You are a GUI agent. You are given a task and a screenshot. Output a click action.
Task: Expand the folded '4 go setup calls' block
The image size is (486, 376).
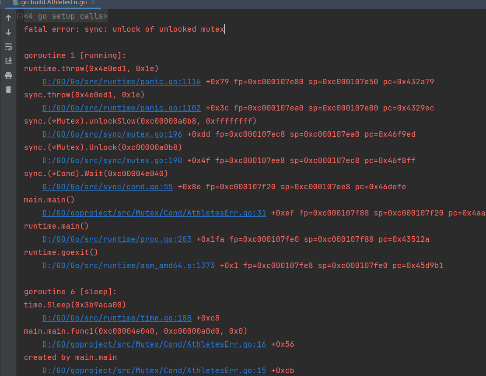[x=20, y=16]
